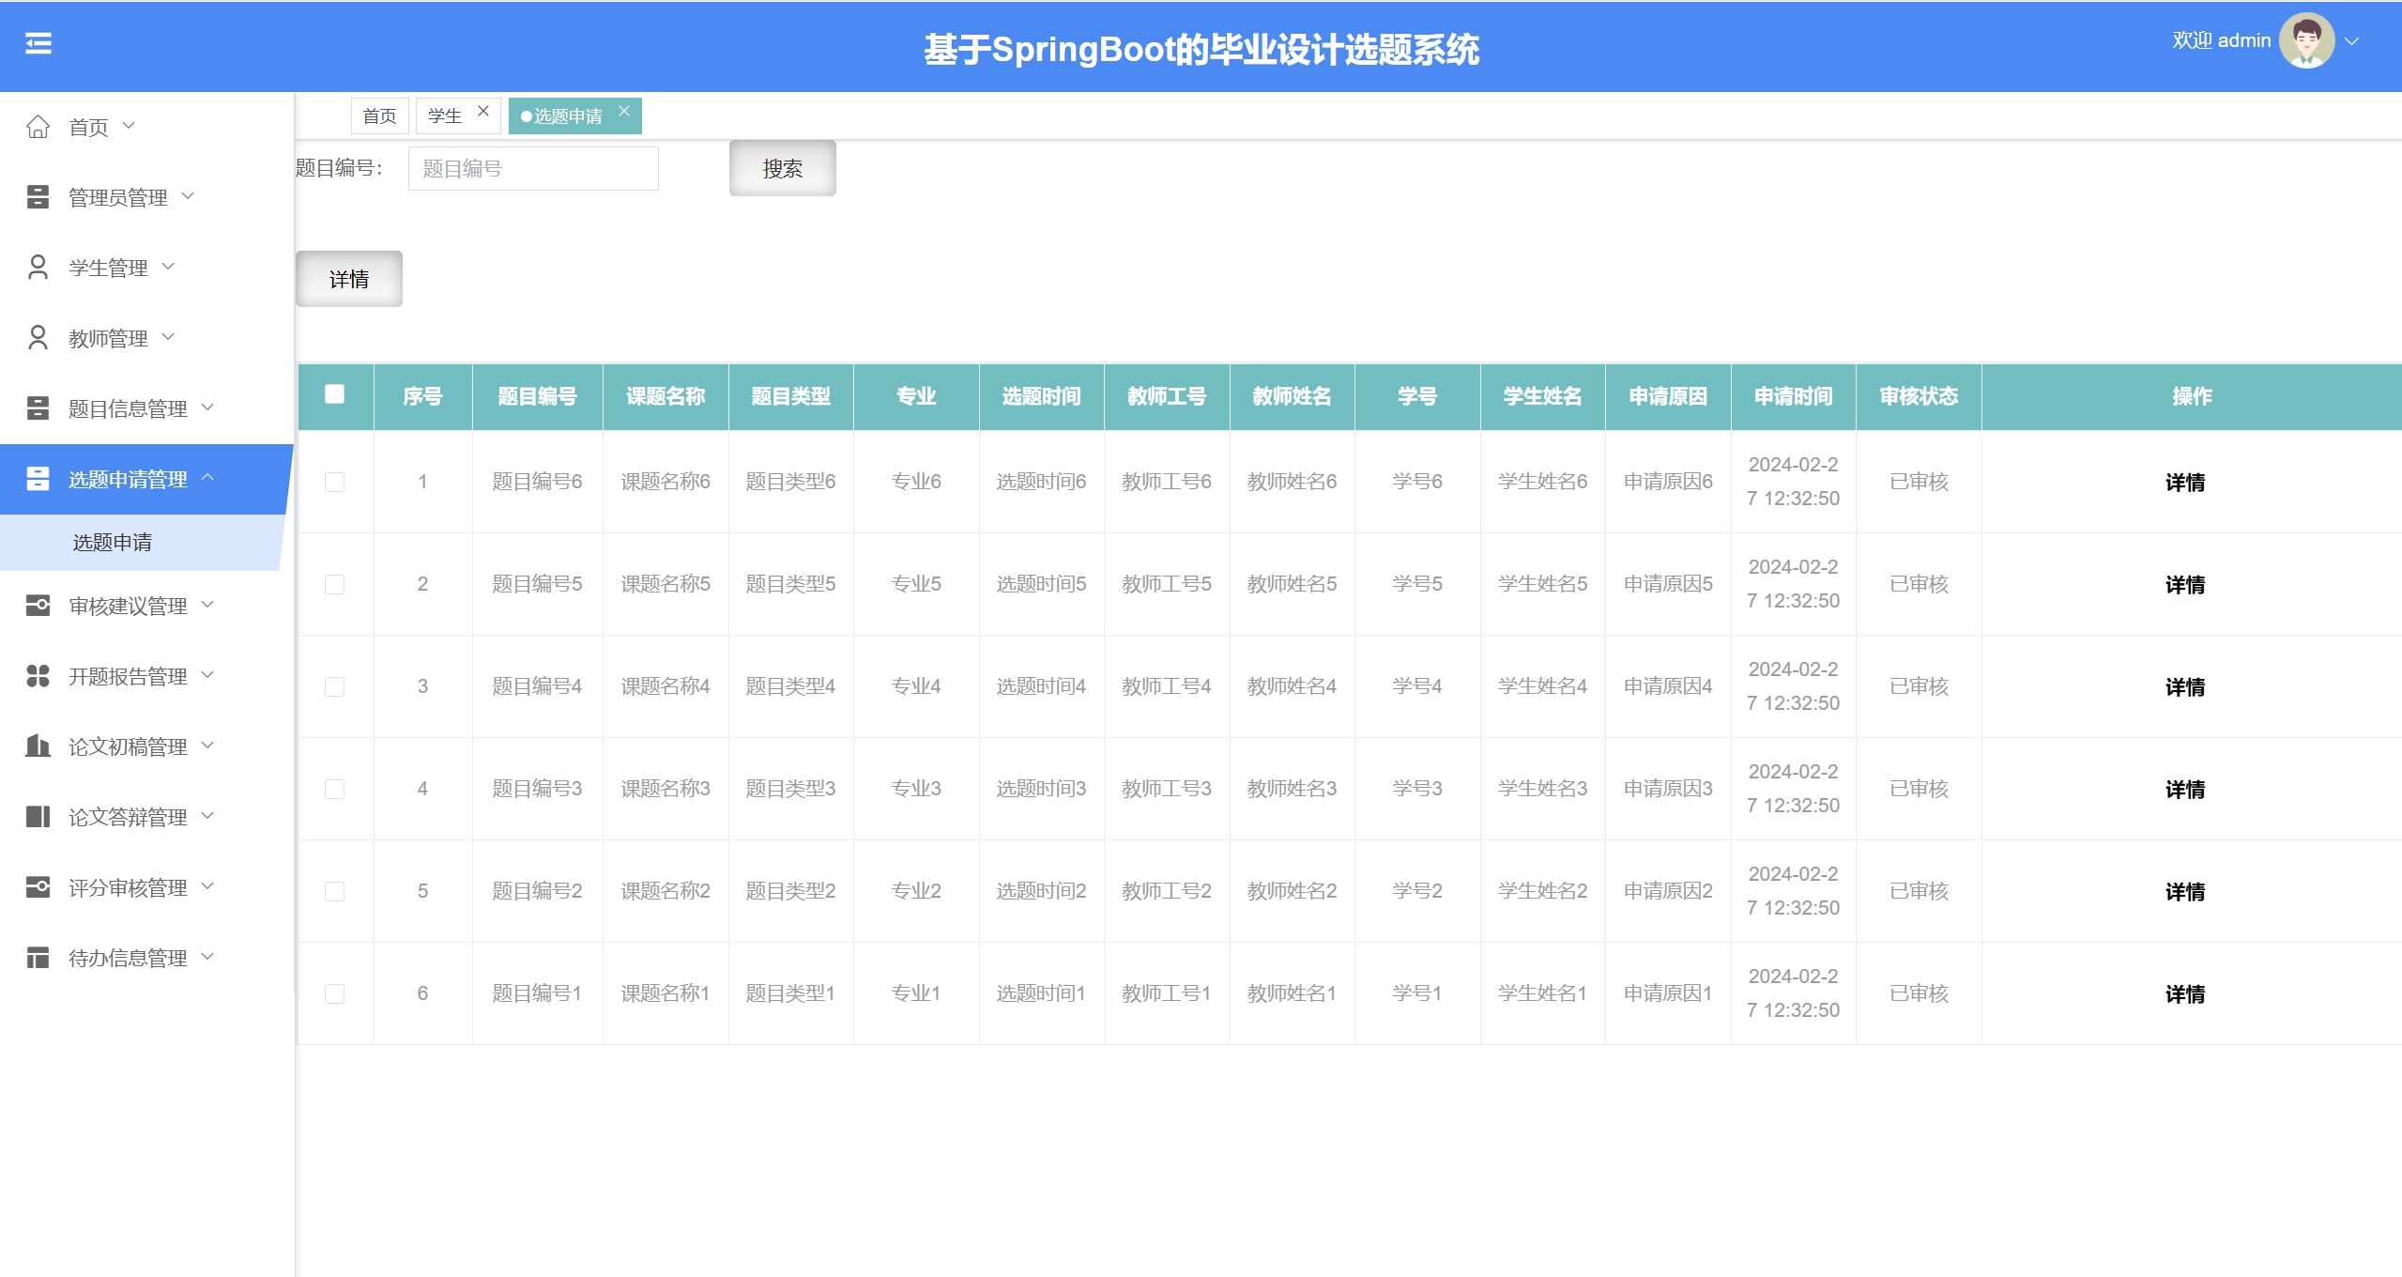Expand the 论文答辩管理 chevron
The height and width of the screenshot is (1277, 2402).
click(x=208, y=816)
